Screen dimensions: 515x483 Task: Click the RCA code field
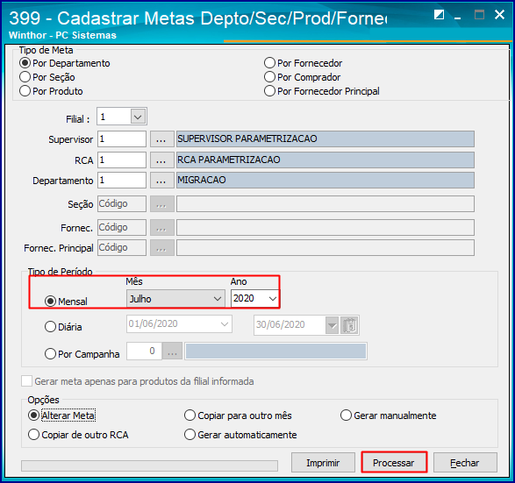(122, 160)
